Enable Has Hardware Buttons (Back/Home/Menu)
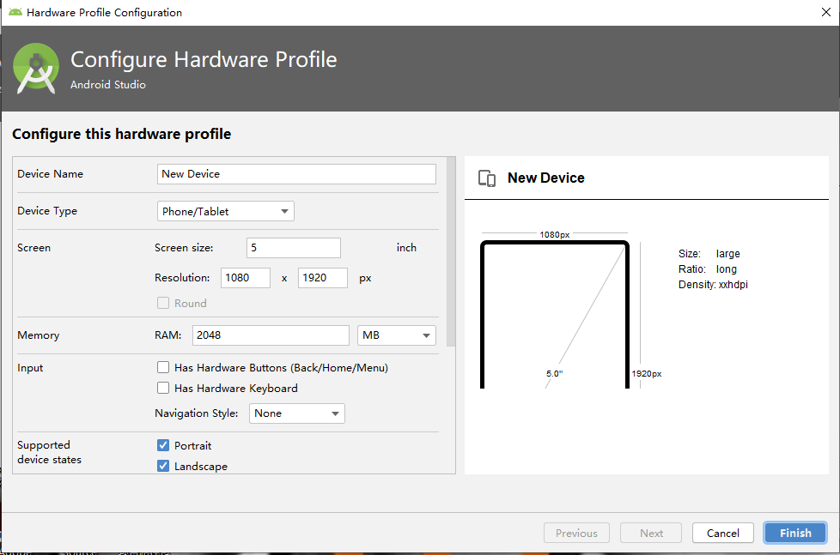 click(x=163, y=367)
